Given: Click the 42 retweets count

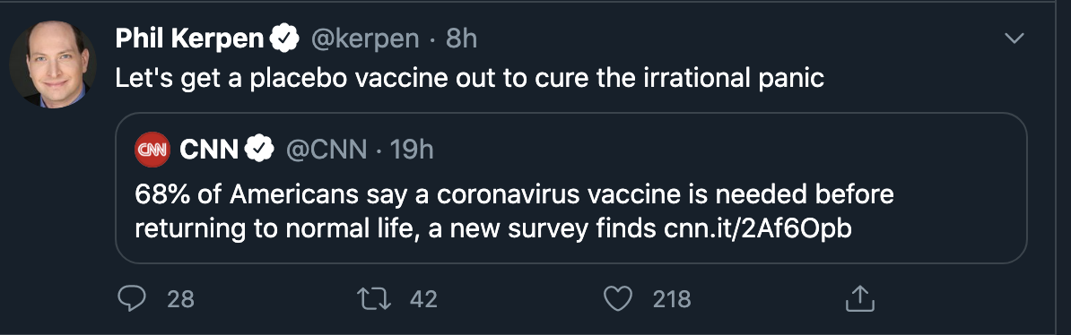Looking at the screenshot, I should pos(423,299).
